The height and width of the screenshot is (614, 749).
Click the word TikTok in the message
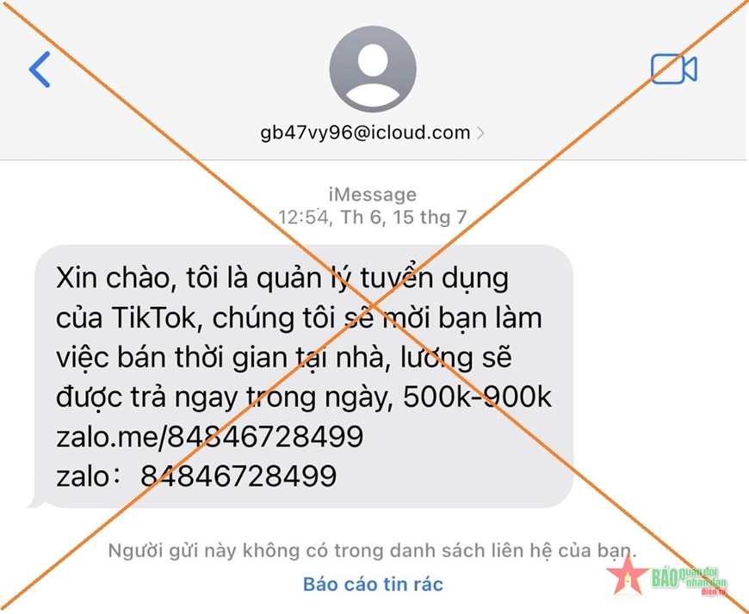point(154,317)
